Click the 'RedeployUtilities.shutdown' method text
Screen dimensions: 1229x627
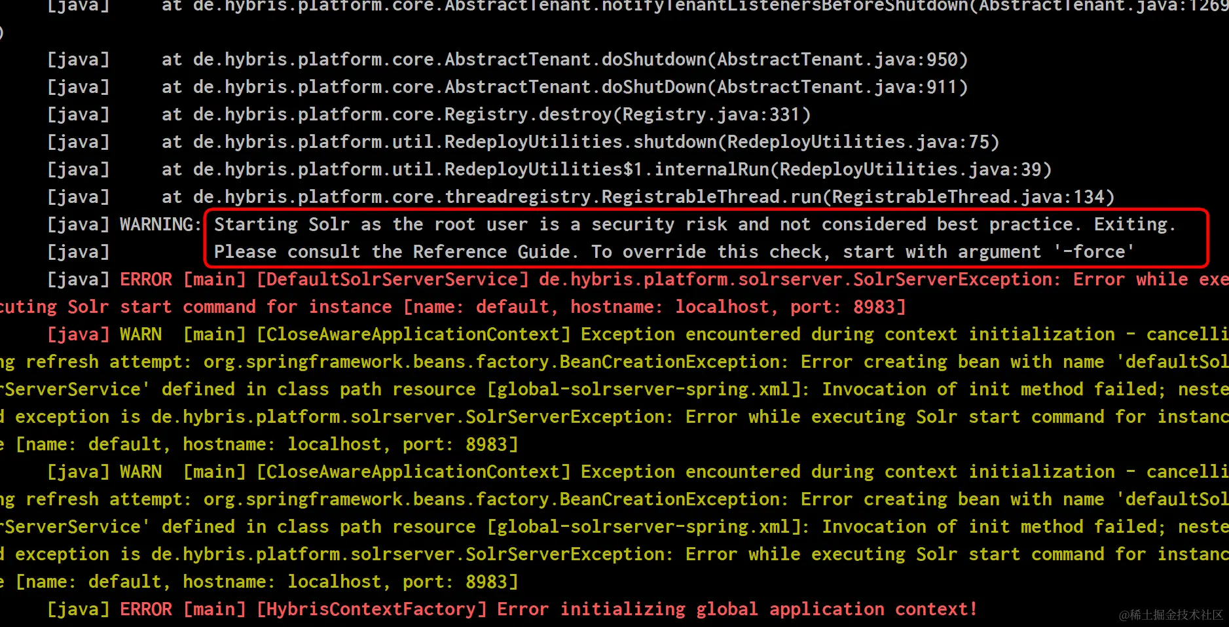581,142
